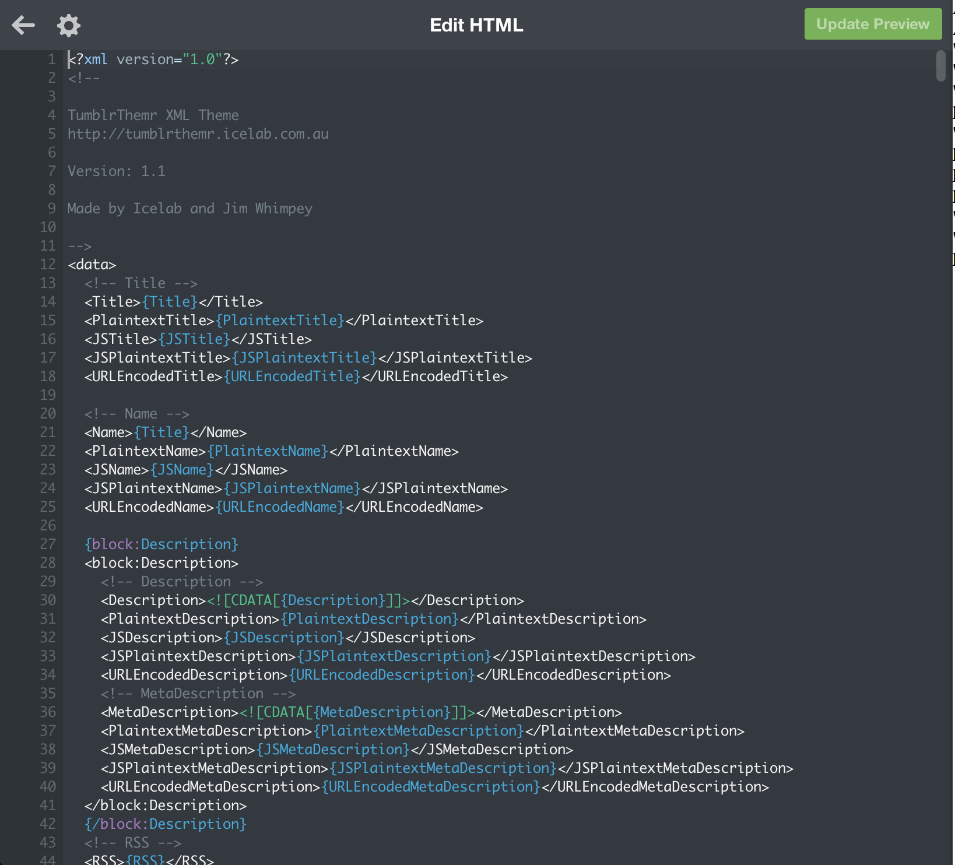Click the CDATA Description on line 30

[x=306, y=600]
